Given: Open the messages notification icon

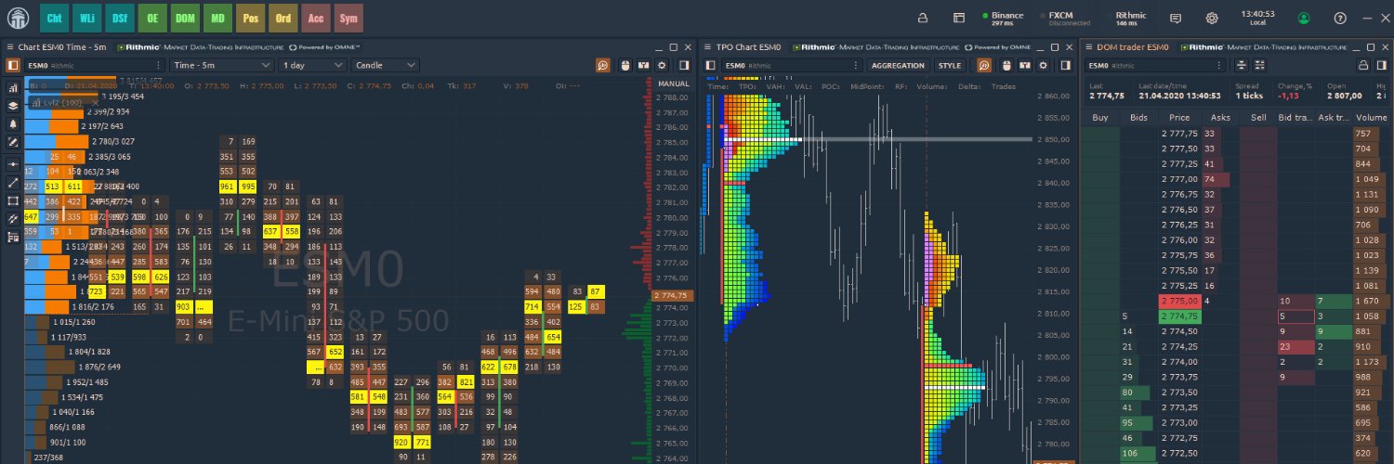Looking at the screenshot, I should click(1176, 18).
